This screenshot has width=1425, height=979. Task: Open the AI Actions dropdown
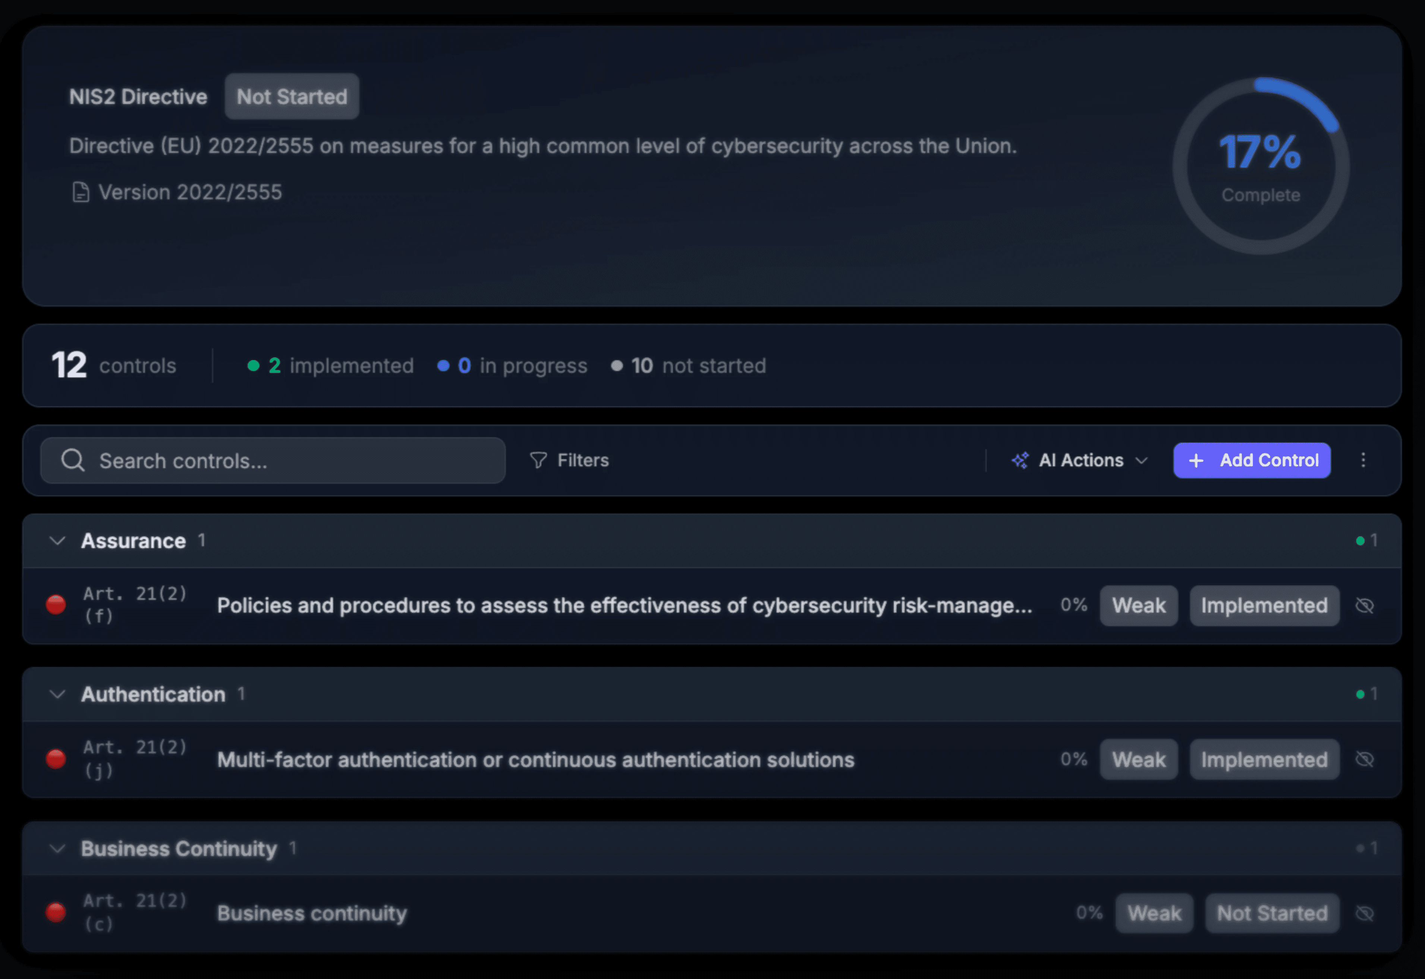(x=1081, y=460)
